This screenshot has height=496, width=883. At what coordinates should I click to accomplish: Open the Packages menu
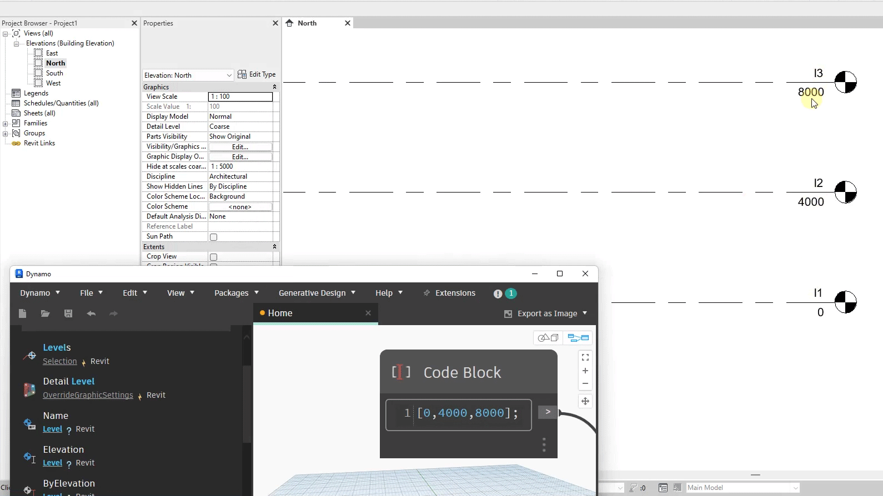[x=237, y=293]
